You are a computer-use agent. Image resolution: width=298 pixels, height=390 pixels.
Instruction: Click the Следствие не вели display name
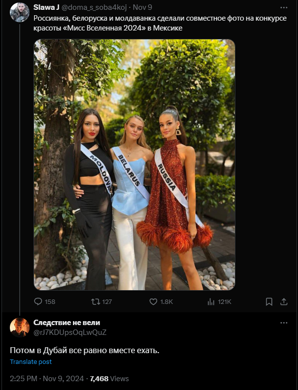tap(66, 323)
